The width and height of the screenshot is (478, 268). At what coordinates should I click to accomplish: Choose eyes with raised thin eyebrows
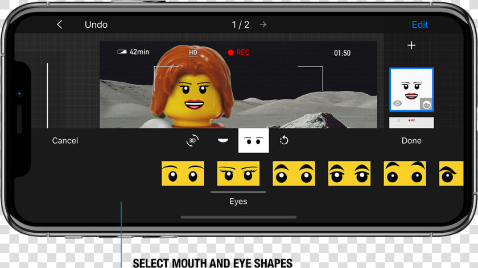pyautogui.click(x=405, y=173)
